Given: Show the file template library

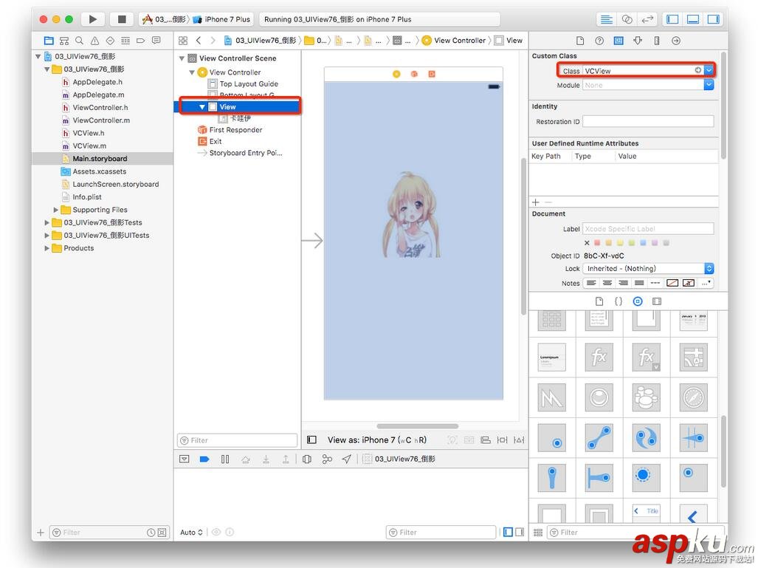Looking at the screenshot, I should pyautogui.click(x=599, y=301).
